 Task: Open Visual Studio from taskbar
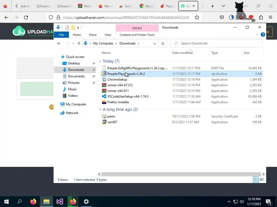tap(60, 202)
